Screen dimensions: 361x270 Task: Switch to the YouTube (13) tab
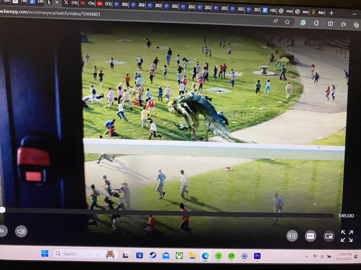click(x=105, y=4)
